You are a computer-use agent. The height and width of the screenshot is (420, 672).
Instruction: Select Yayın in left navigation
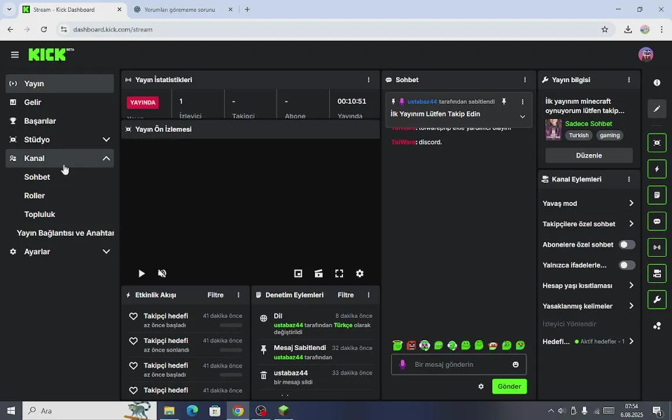60,83
